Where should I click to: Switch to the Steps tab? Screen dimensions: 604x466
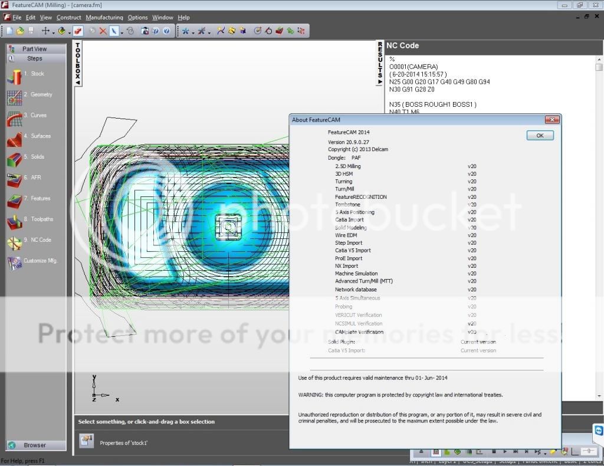(x=36, y=58)
